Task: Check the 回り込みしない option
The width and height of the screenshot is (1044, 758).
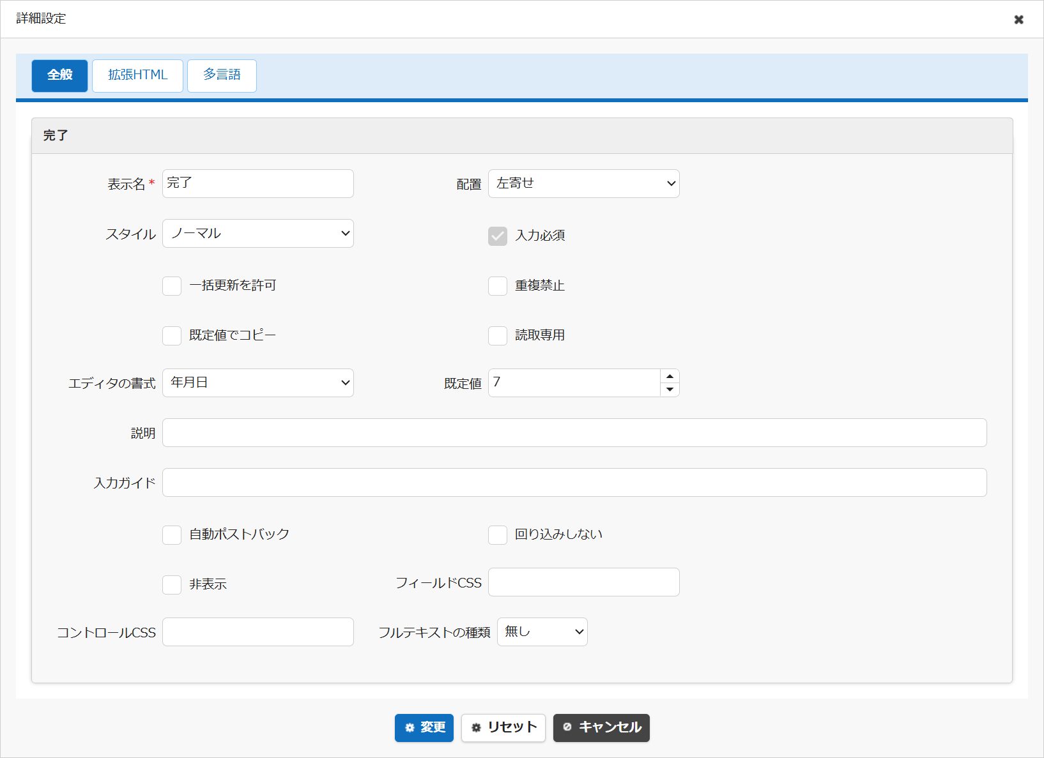Action: [x=498, y=535]
